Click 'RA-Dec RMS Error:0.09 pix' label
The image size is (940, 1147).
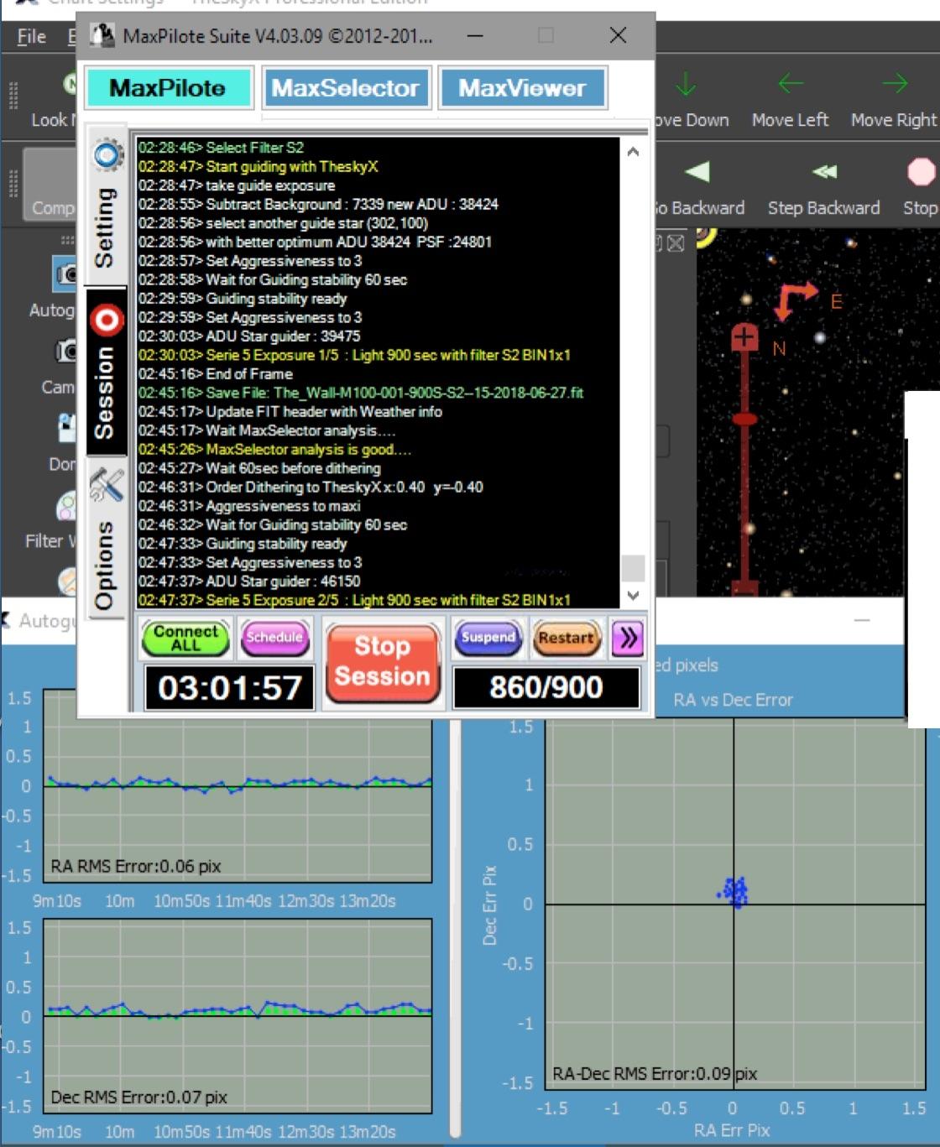pyautogui.click(x=655, y=1073)
